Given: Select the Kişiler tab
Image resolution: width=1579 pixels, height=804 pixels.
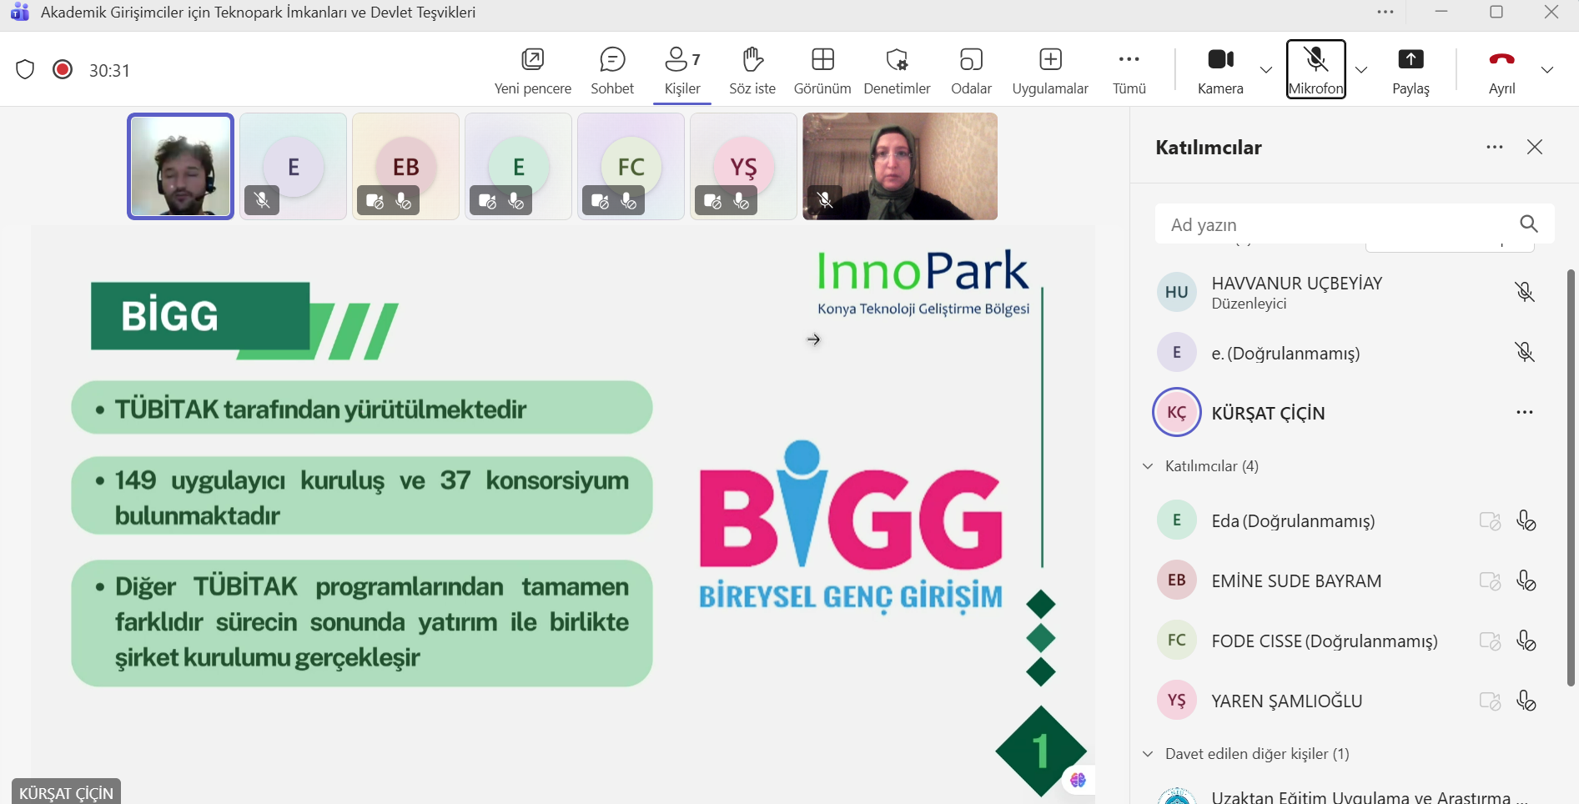Looking at the screenshot, I should coord(681,70).
